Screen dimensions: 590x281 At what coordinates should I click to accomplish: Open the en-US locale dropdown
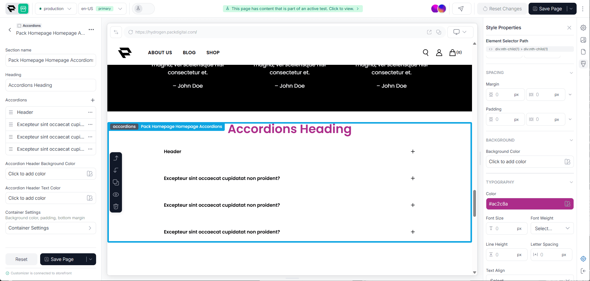tap(102, 9)
